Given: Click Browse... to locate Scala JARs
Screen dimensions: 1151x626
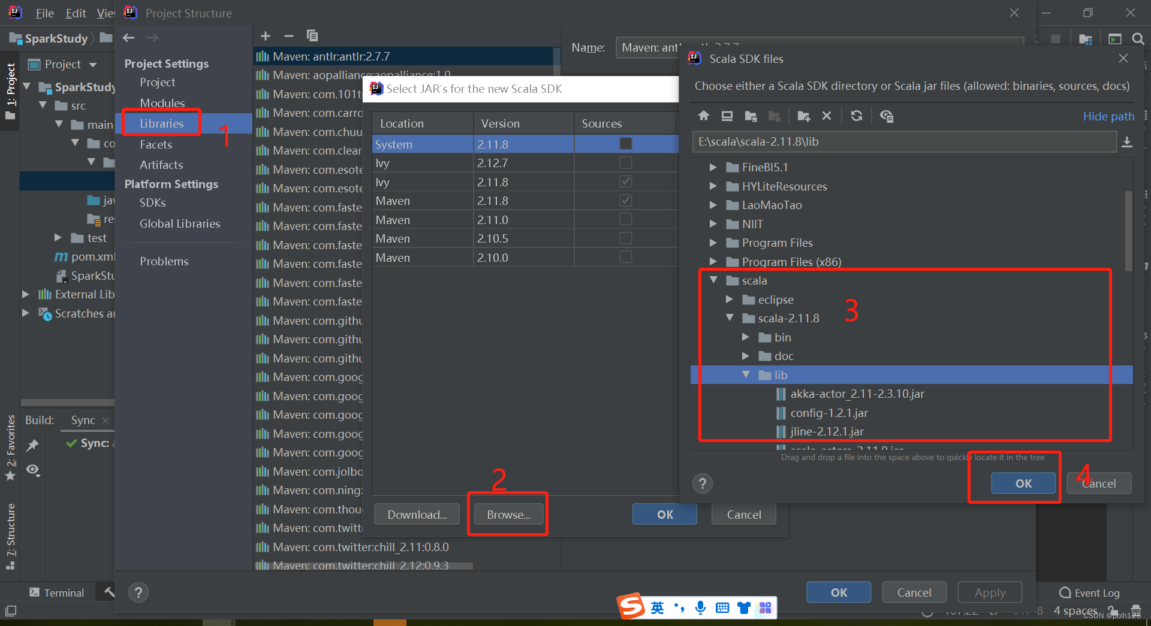Looking at the screenshot, I should pyautogui.click(x=508, y=515).
